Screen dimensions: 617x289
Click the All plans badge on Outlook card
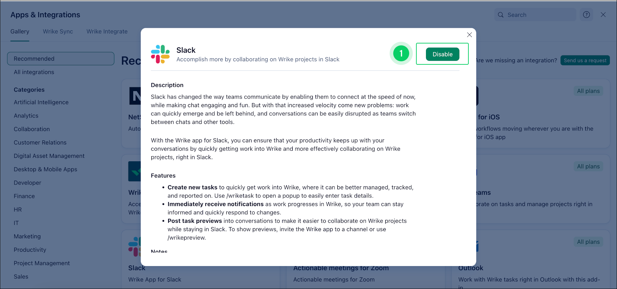(588, 242)
